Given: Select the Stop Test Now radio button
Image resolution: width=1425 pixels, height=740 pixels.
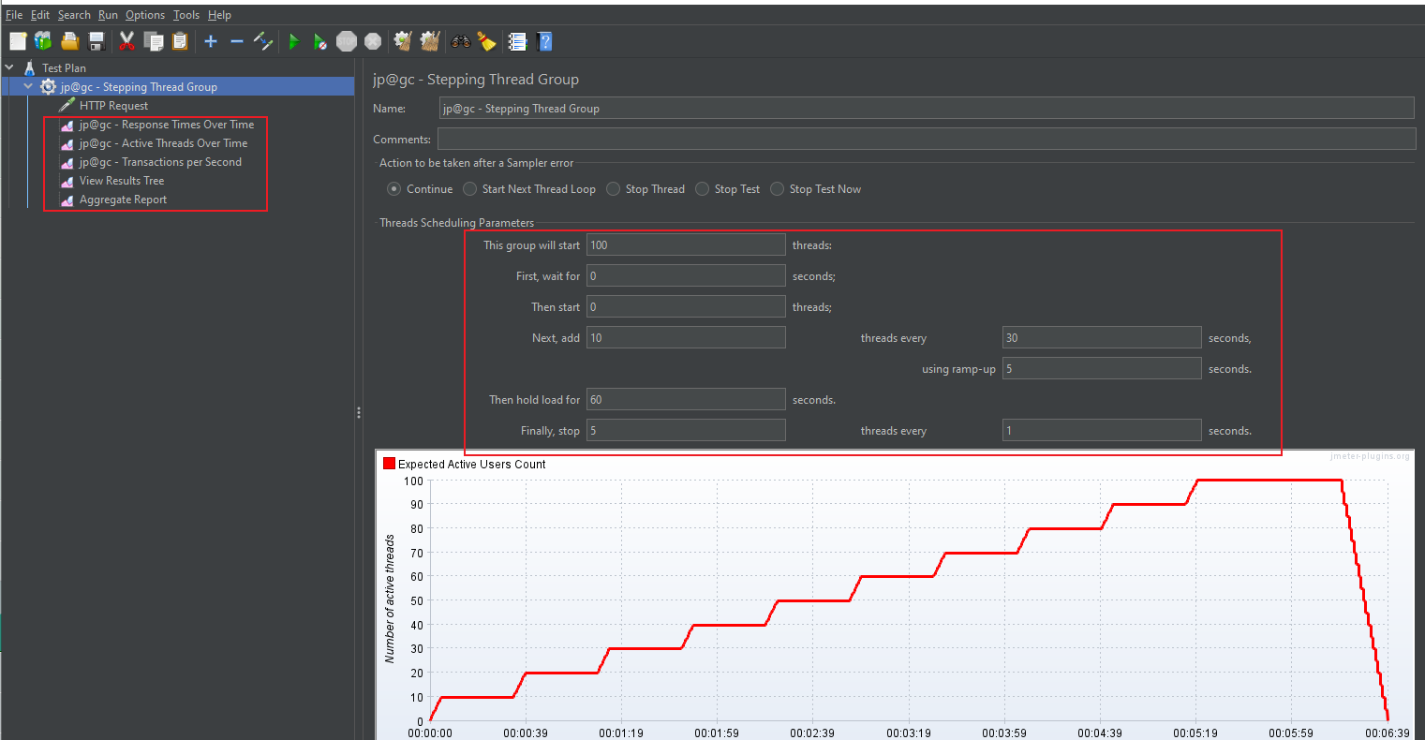Looking at the screenshot, I should coord(777,189).
